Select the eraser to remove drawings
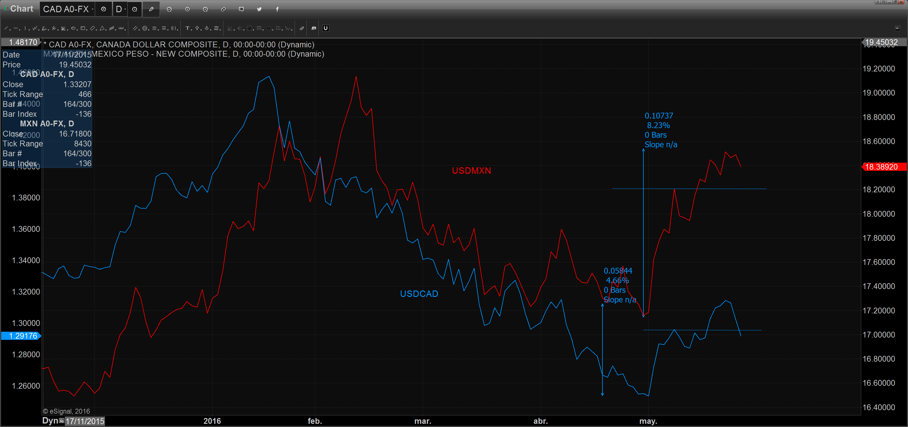The image size is (908, 427). pos(302,28)
